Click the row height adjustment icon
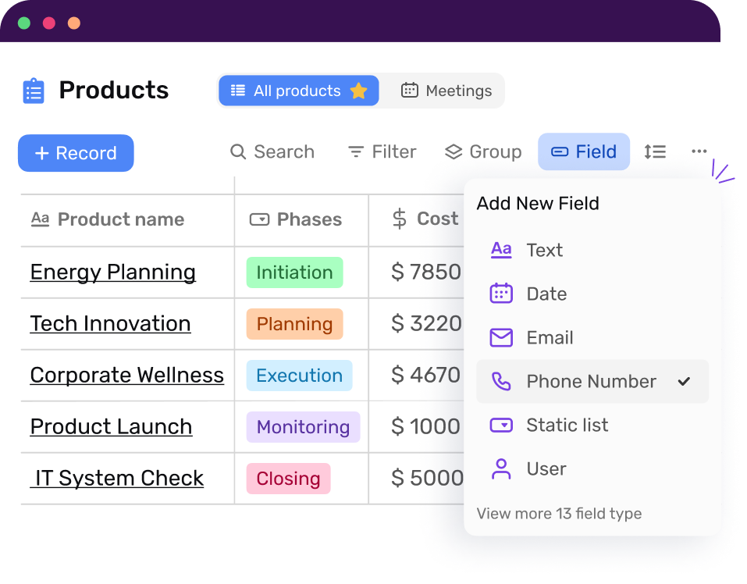Image resolution: width=747 pixels, height=584 pixels. [x=655, y=151]
